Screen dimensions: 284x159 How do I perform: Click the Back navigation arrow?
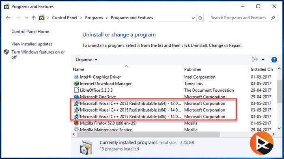tap(8, 18)
